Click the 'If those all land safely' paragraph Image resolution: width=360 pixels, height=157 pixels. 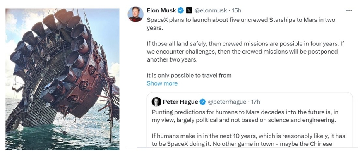pos(245,52)
